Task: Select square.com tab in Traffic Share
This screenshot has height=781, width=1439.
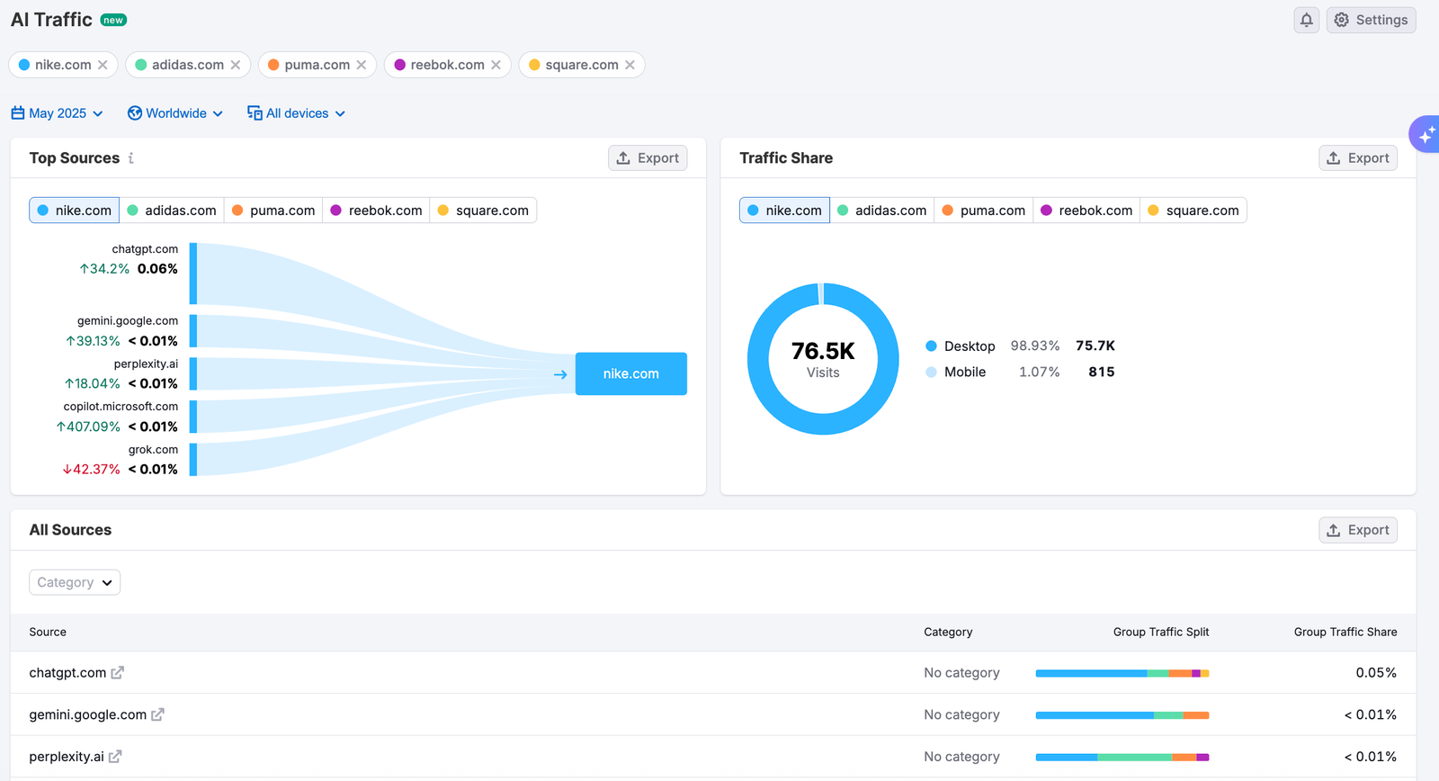Action: [1193, 211]
